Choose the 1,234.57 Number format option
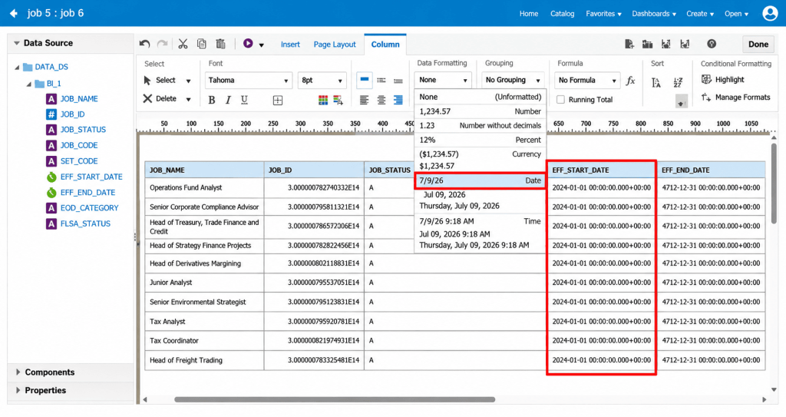The image size is (786, 417). [x=481, y=111]
